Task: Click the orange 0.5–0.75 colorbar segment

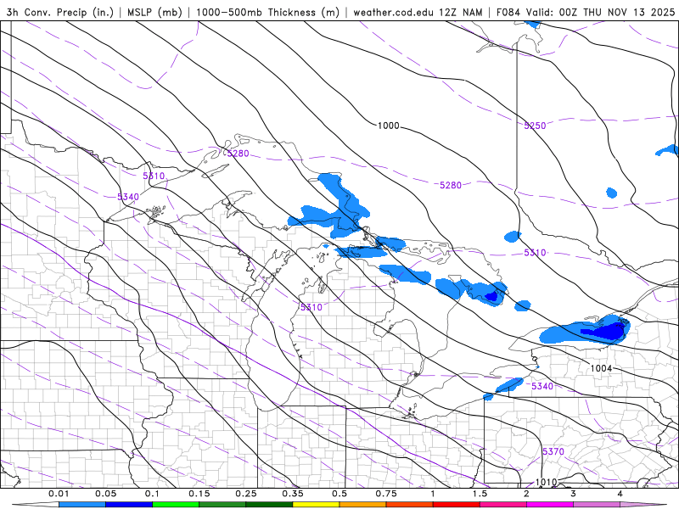Action: (362, 505)
